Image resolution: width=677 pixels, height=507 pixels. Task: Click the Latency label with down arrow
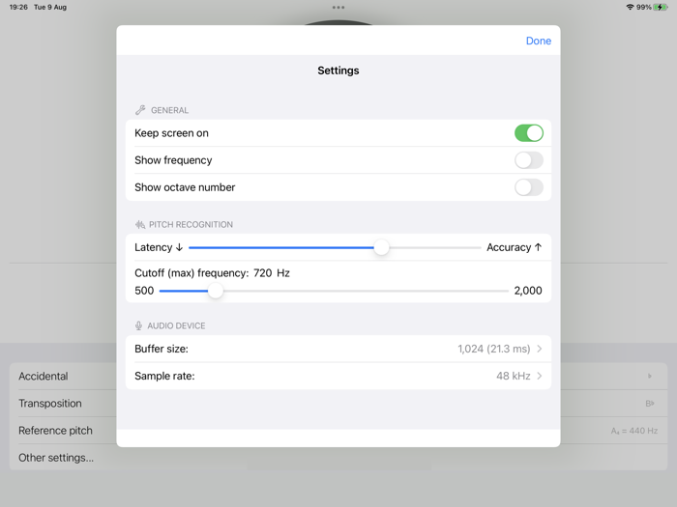coord(159,247)
